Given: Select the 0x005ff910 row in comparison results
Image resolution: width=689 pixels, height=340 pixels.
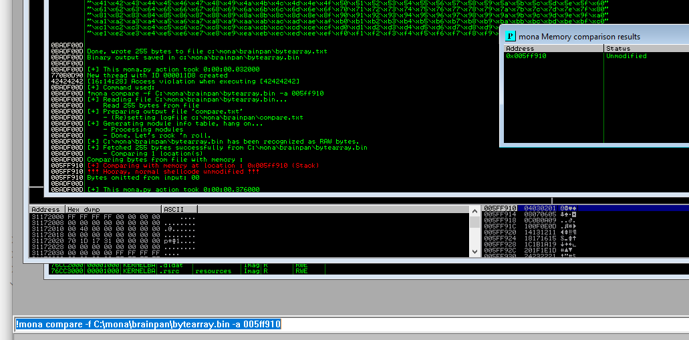Looking at the screenshot, I should click(527, 56).
